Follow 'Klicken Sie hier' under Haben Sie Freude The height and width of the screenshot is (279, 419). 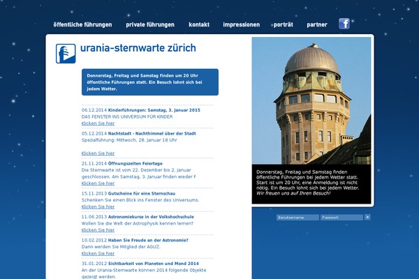coord(98,253)
